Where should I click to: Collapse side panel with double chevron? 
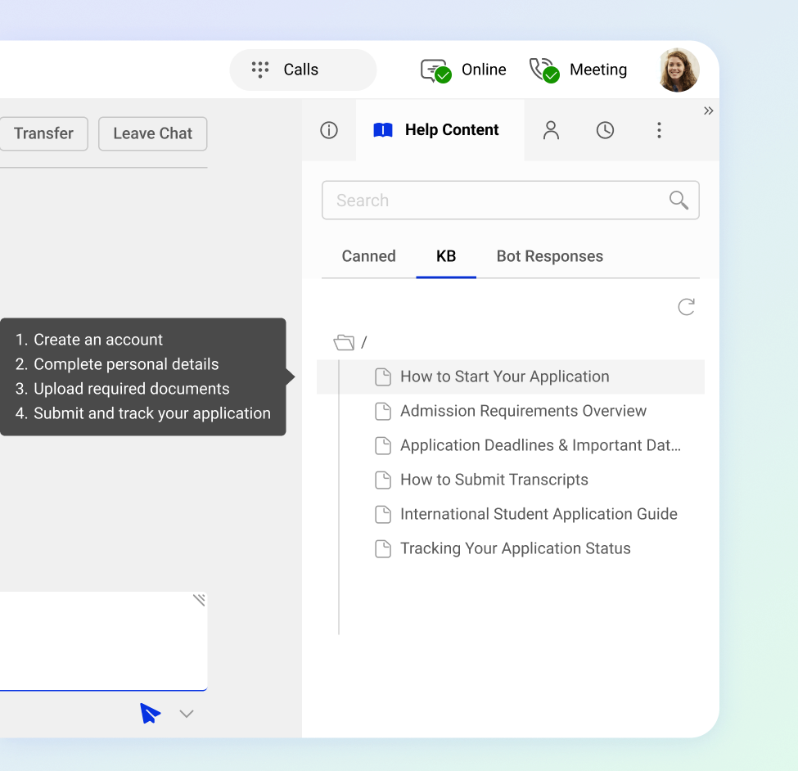click(x=708, y=111)
